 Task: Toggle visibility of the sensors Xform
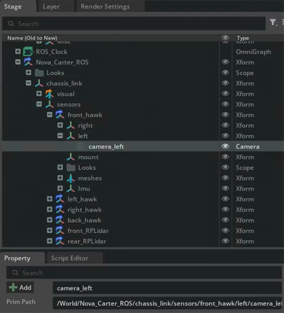[x=225, y=105]
